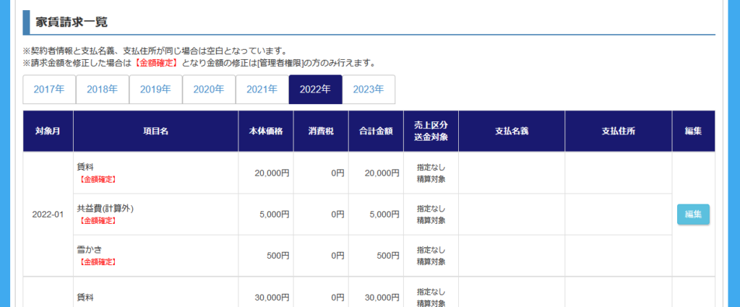
Task: Click the 支払名義 column header
Action: click(x=512, y=131)
